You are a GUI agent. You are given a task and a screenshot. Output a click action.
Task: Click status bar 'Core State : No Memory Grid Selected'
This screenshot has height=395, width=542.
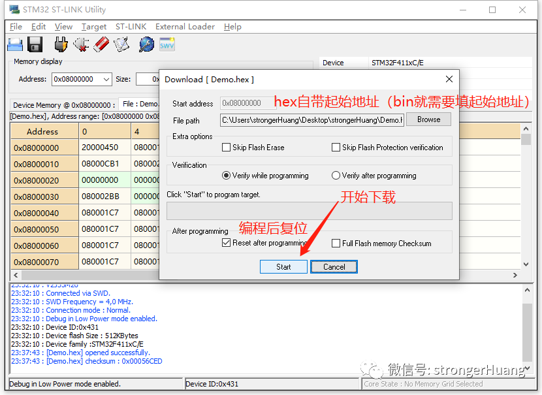coord(423,384)
